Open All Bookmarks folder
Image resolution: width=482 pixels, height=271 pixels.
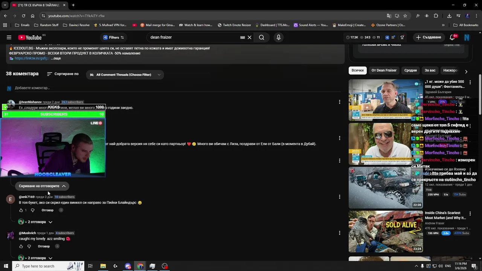pyautogui.click(x=465, y=25)
